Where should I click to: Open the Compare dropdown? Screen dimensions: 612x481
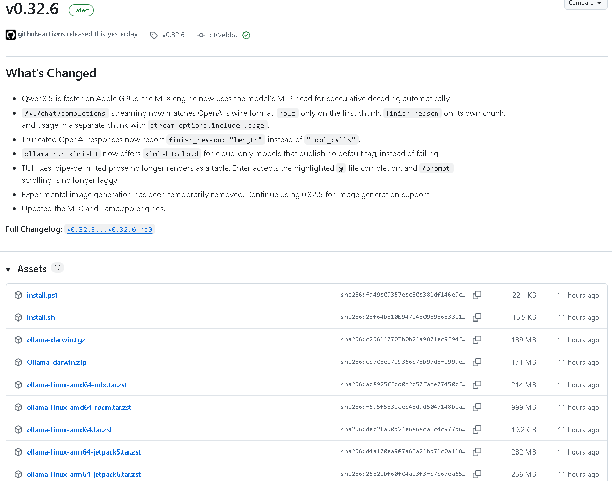[586, 3]
